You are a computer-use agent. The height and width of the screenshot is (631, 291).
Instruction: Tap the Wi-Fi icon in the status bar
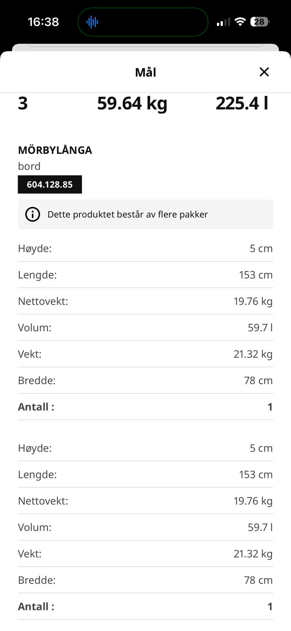pos(240,22)
